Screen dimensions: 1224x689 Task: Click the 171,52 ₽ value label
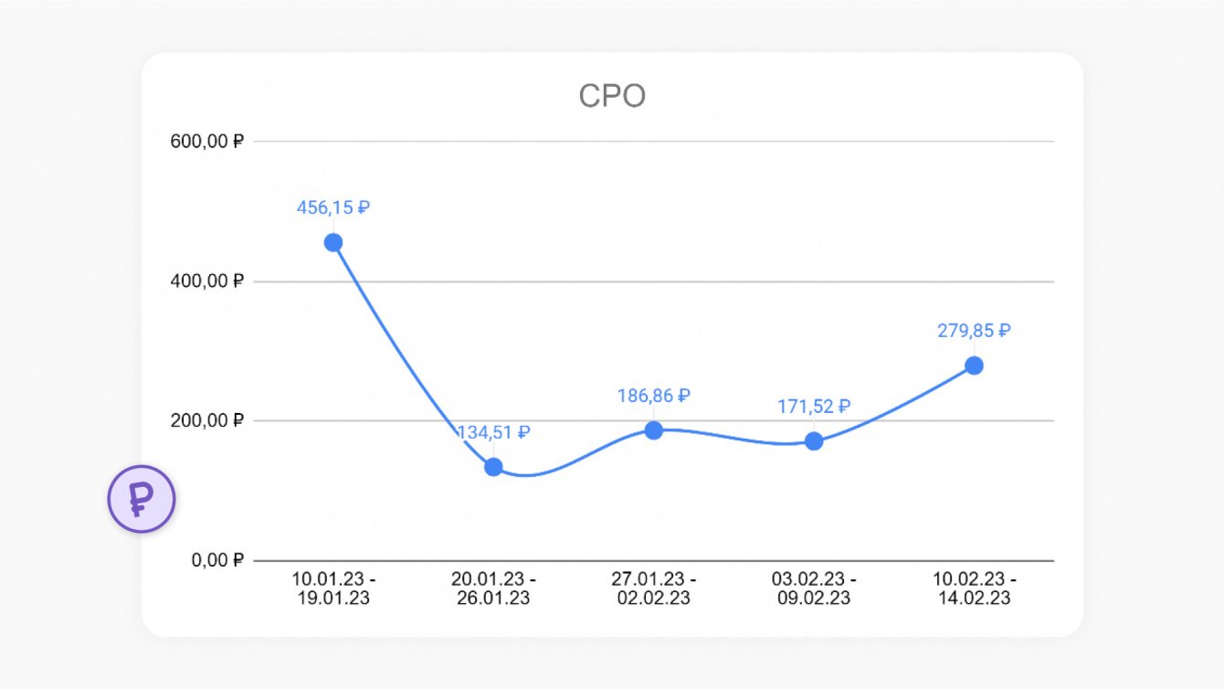click(814, 407)
